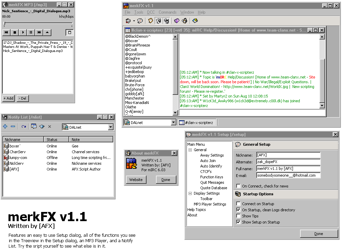
Task: Click the + Add button in MP3 player
Action: tap(8, 98)
